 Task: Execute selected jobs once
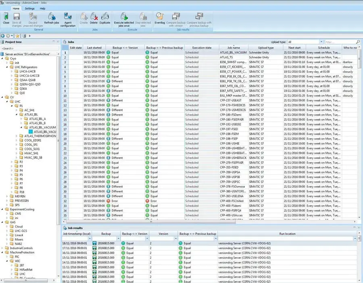[x=124, y=17]
